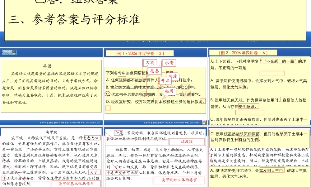This screenshot has height=187, width=311.
Task: Click the 起用 callout bubble
Action: tap(169, 91)
